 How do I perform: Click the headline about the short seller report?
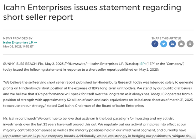[x=92, y=12]
